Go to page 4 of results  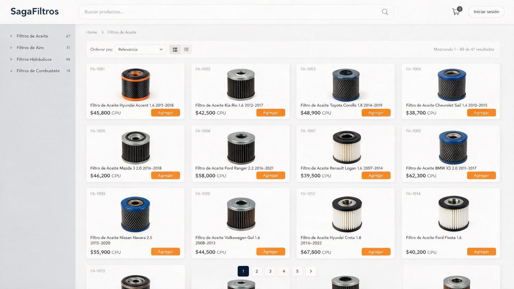point(284,271)
